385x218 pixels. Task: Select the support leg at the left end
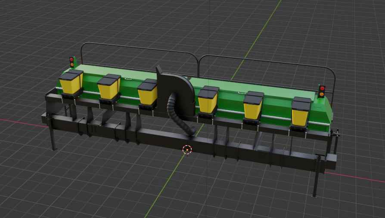(x=53, y=133)
